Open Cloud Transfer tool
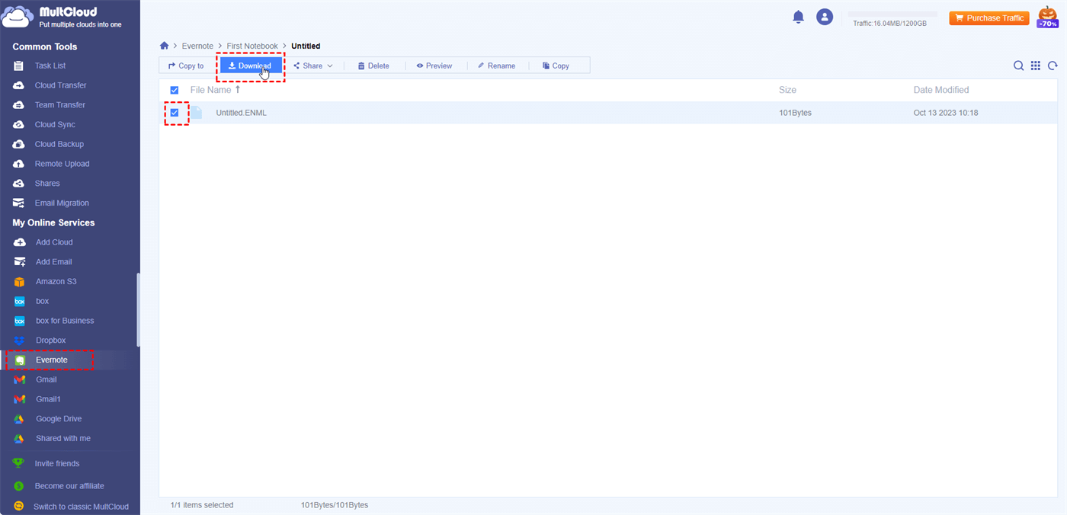This screenshot has width=1067, height=515. pos(60,85)
